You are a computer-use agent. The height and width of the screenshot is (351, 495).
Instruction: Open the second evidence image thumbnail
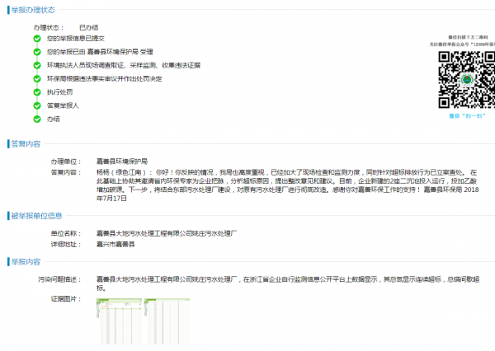167,321
